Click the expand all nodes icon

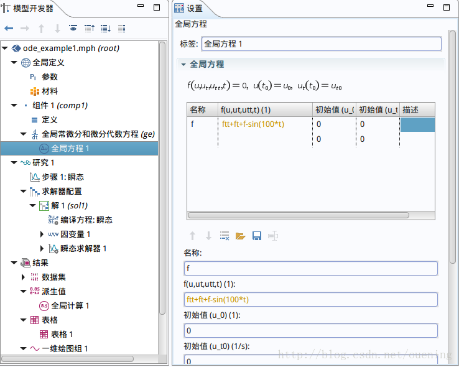[106, 29]
